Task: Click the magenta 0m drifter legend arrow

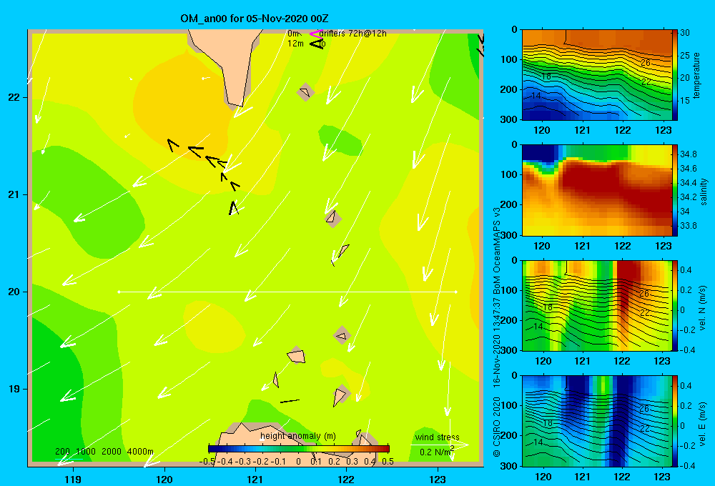Action: [x=315, y=34]
